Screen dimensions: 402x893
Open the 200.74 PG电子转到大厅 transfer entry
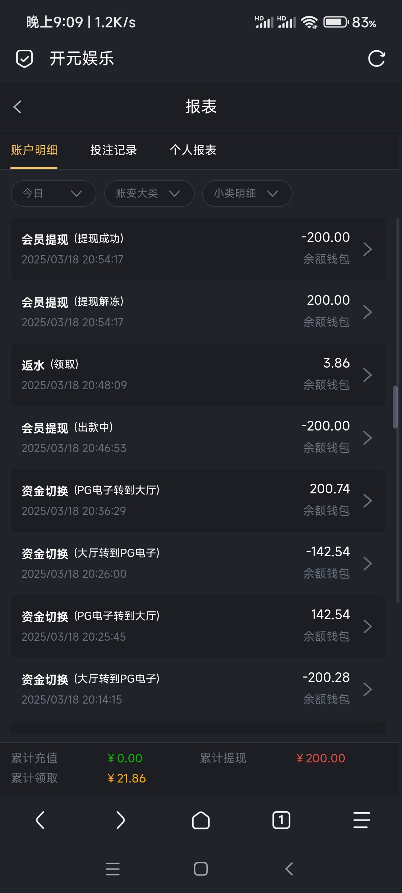point(198,500)
